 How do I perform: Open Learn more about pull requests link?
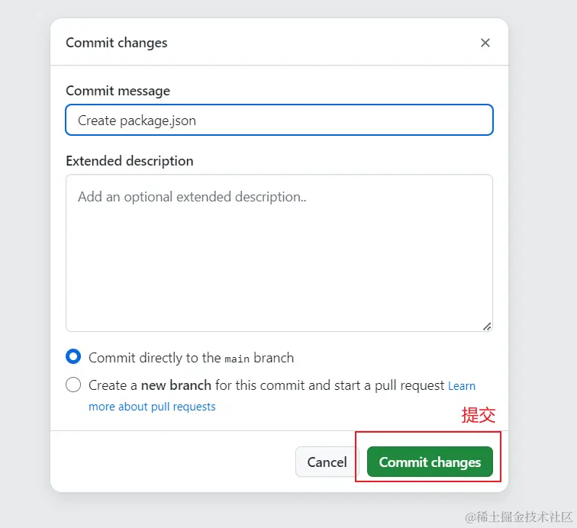click(x=153, y=407)
